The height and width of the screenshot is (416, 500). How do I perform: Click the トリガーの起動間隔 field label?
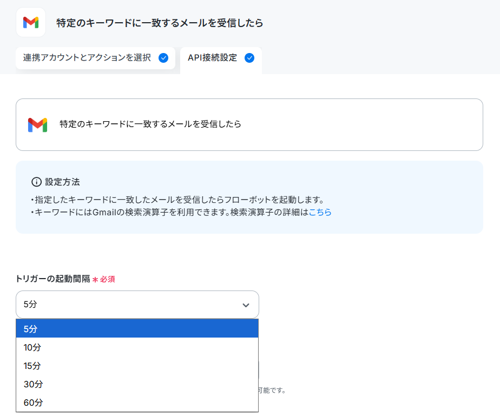click(x=53, y=279)
